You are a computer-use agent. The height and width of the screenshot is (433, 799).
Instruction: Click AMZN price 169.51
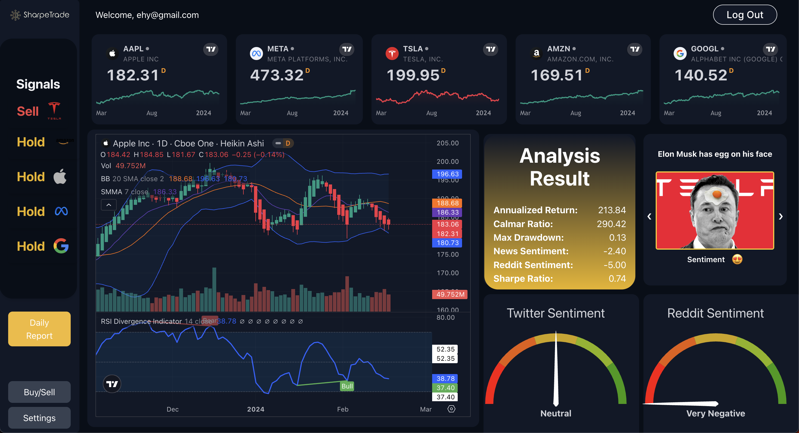click(x=557, y=75)
